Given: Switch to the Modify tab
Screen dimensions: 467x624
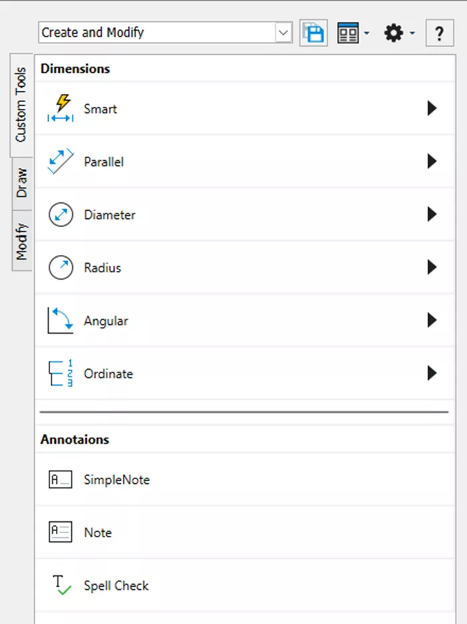Looking at the screenshot, I should click(x=22, y=241).
